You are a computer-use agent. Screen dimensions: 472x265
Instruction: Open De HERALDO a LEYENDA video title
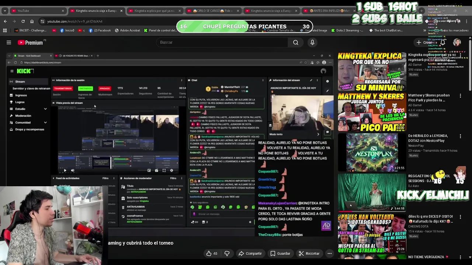pyautogui.click(x=428, y=138)
